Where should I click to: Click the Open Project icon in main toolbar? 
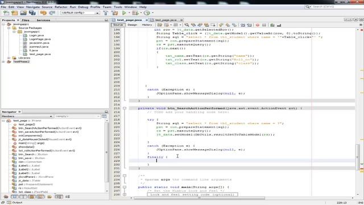click(23, 13)
